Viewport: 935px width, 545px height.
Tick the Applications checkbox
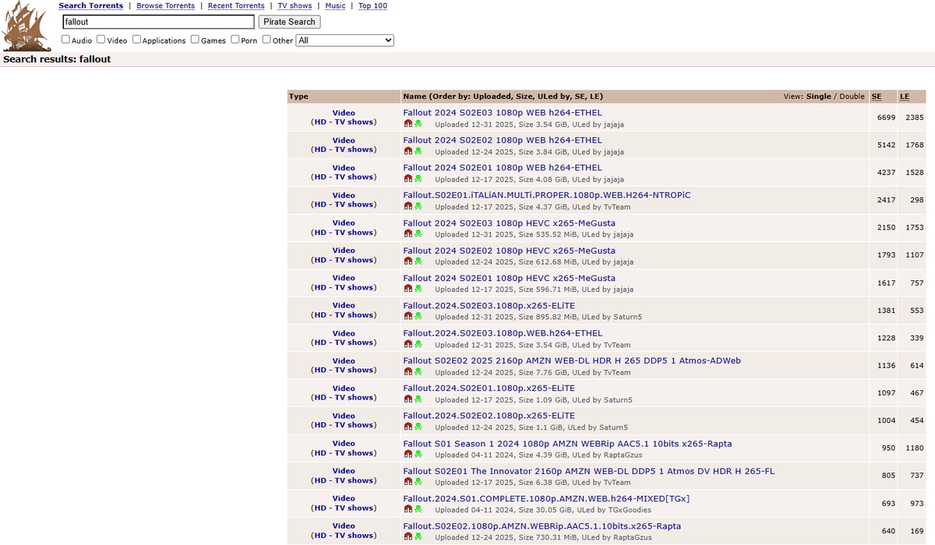[x=137, y=40]
